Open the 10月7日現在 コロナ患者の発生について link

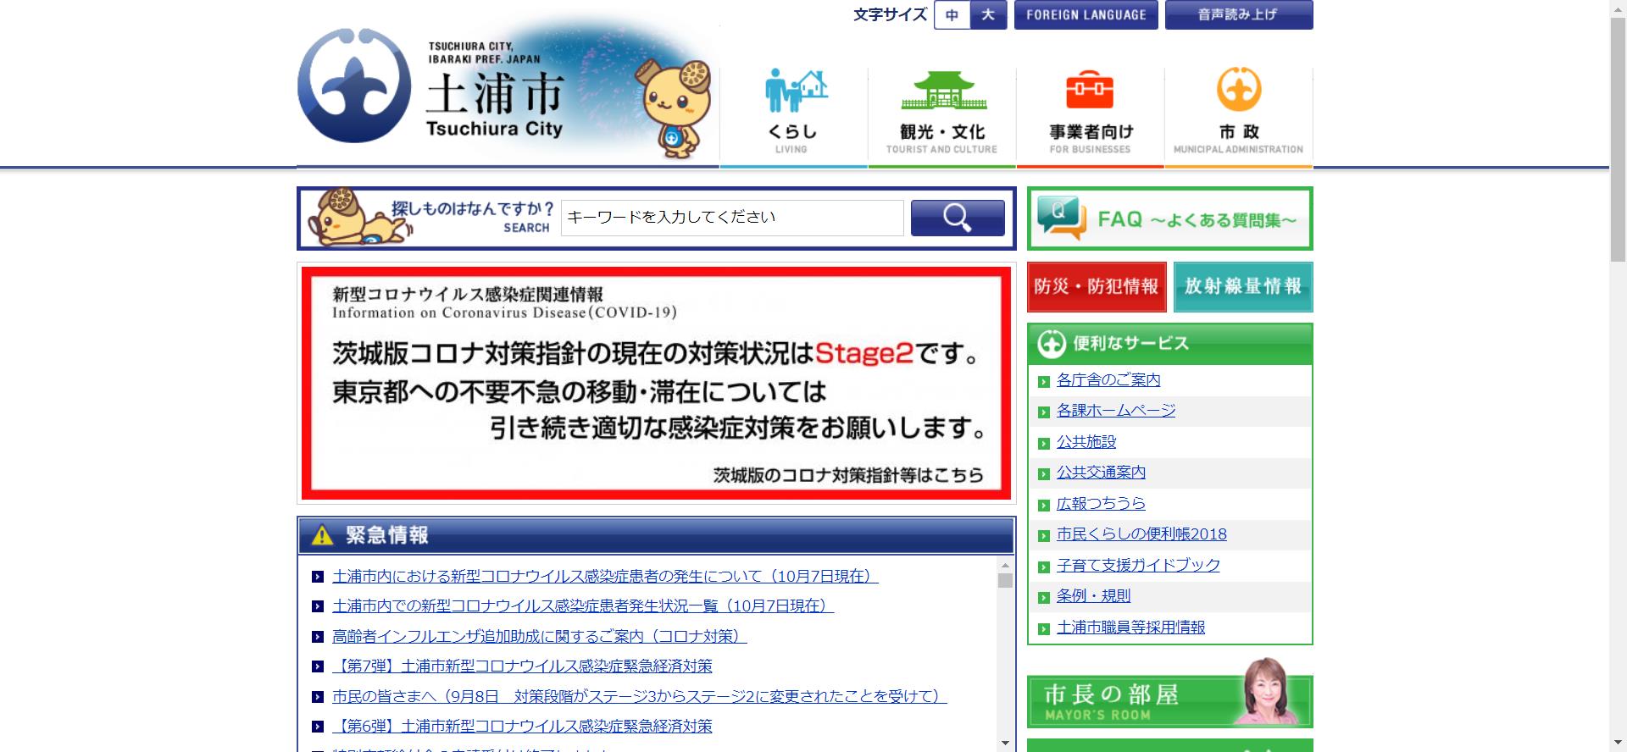pyautogui.click(x=605, y=577)
